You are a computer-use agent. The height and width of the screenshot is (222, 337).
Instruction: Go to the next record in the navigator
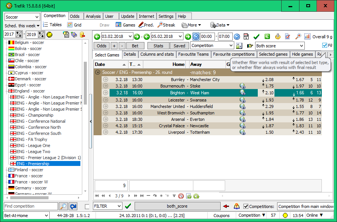[129, 195]
